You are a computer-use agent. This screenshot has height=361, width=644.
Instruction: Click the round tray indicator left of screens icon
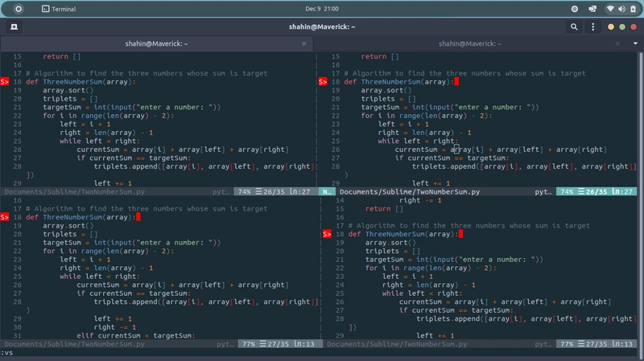pos(574,9)
